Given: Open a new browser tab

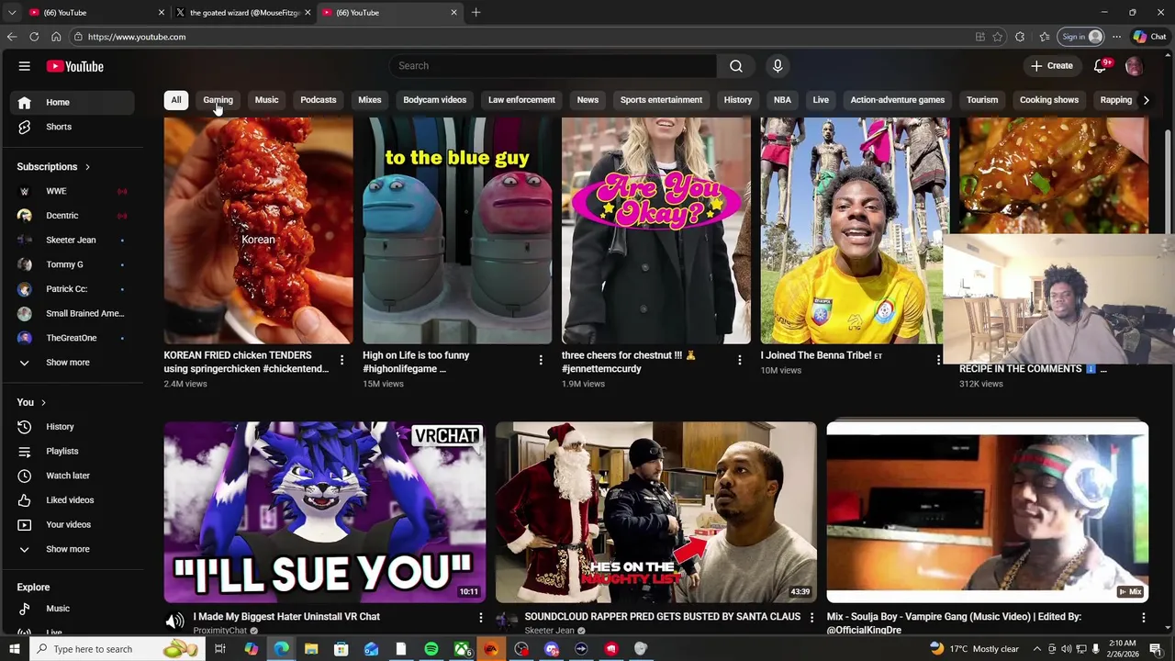Looking at the screenshot, I should 476,12.
